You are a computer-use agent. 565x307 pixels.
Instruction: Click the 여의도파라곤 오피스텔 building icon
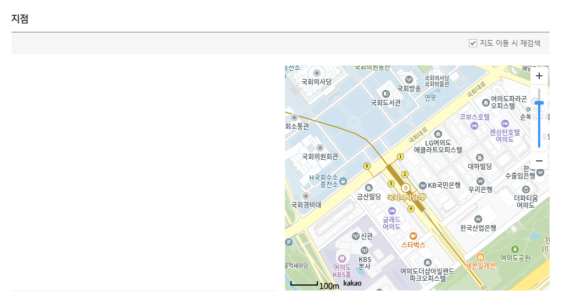click(x=486, y=103)
